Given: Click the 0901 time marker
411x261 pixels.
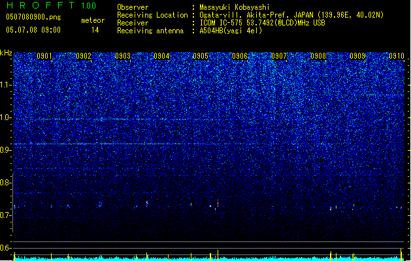Looking at the screenshot, I should tap(44, 56).
